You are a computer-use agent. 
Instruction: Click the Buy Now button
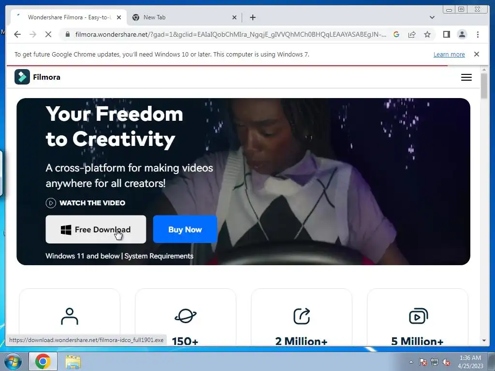pyautogui.click(x=185, y=229)
